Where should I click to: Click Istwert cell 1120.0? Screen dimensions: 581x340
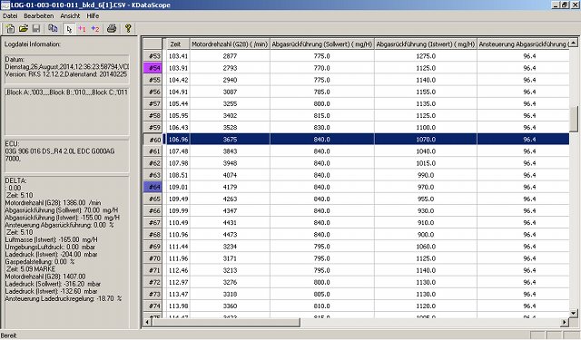tap(426, 306)
